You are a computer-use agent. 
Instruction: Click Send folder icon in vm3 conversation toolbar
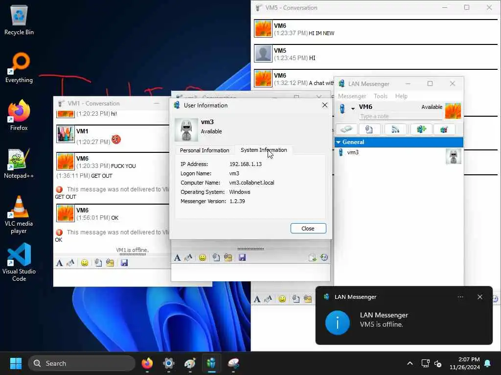click(228, 257)
